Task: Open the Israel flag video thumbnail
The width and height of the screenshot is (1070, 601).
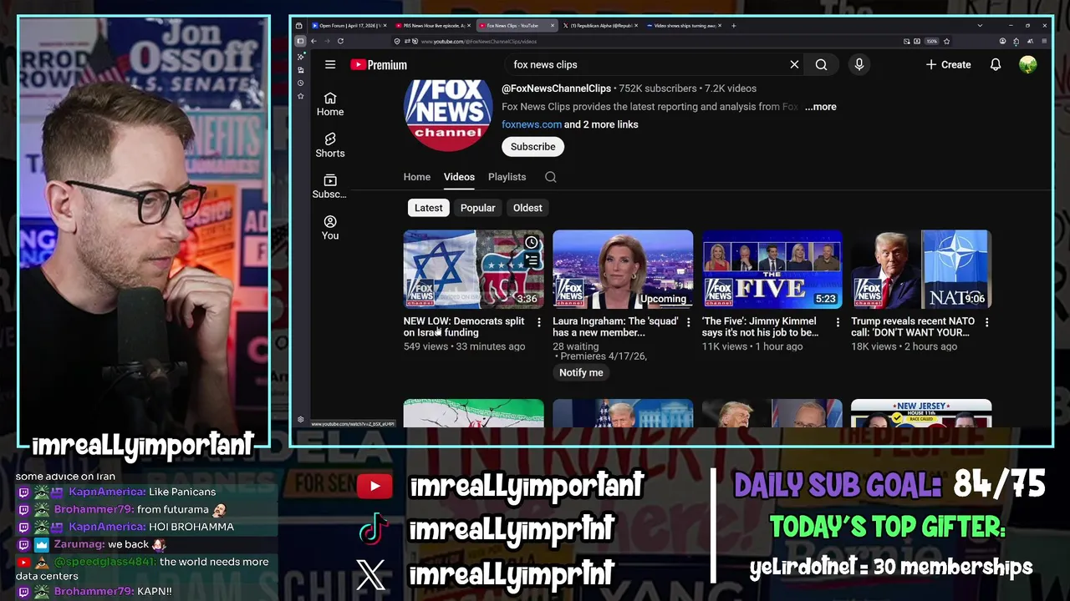Action: [x=473, y=270]
